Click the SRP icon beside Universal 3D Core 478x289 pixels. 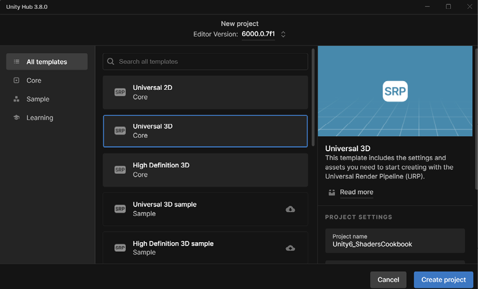pyautogui.click(x=120, y=131)
